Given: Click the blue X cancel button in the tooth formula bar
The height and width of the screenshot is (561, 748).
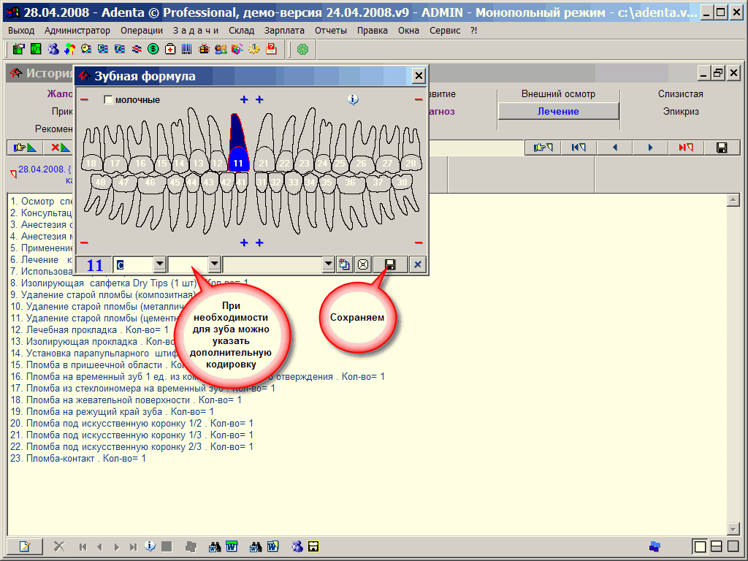Looking at the screenshot, I should [x=418, y=264].
